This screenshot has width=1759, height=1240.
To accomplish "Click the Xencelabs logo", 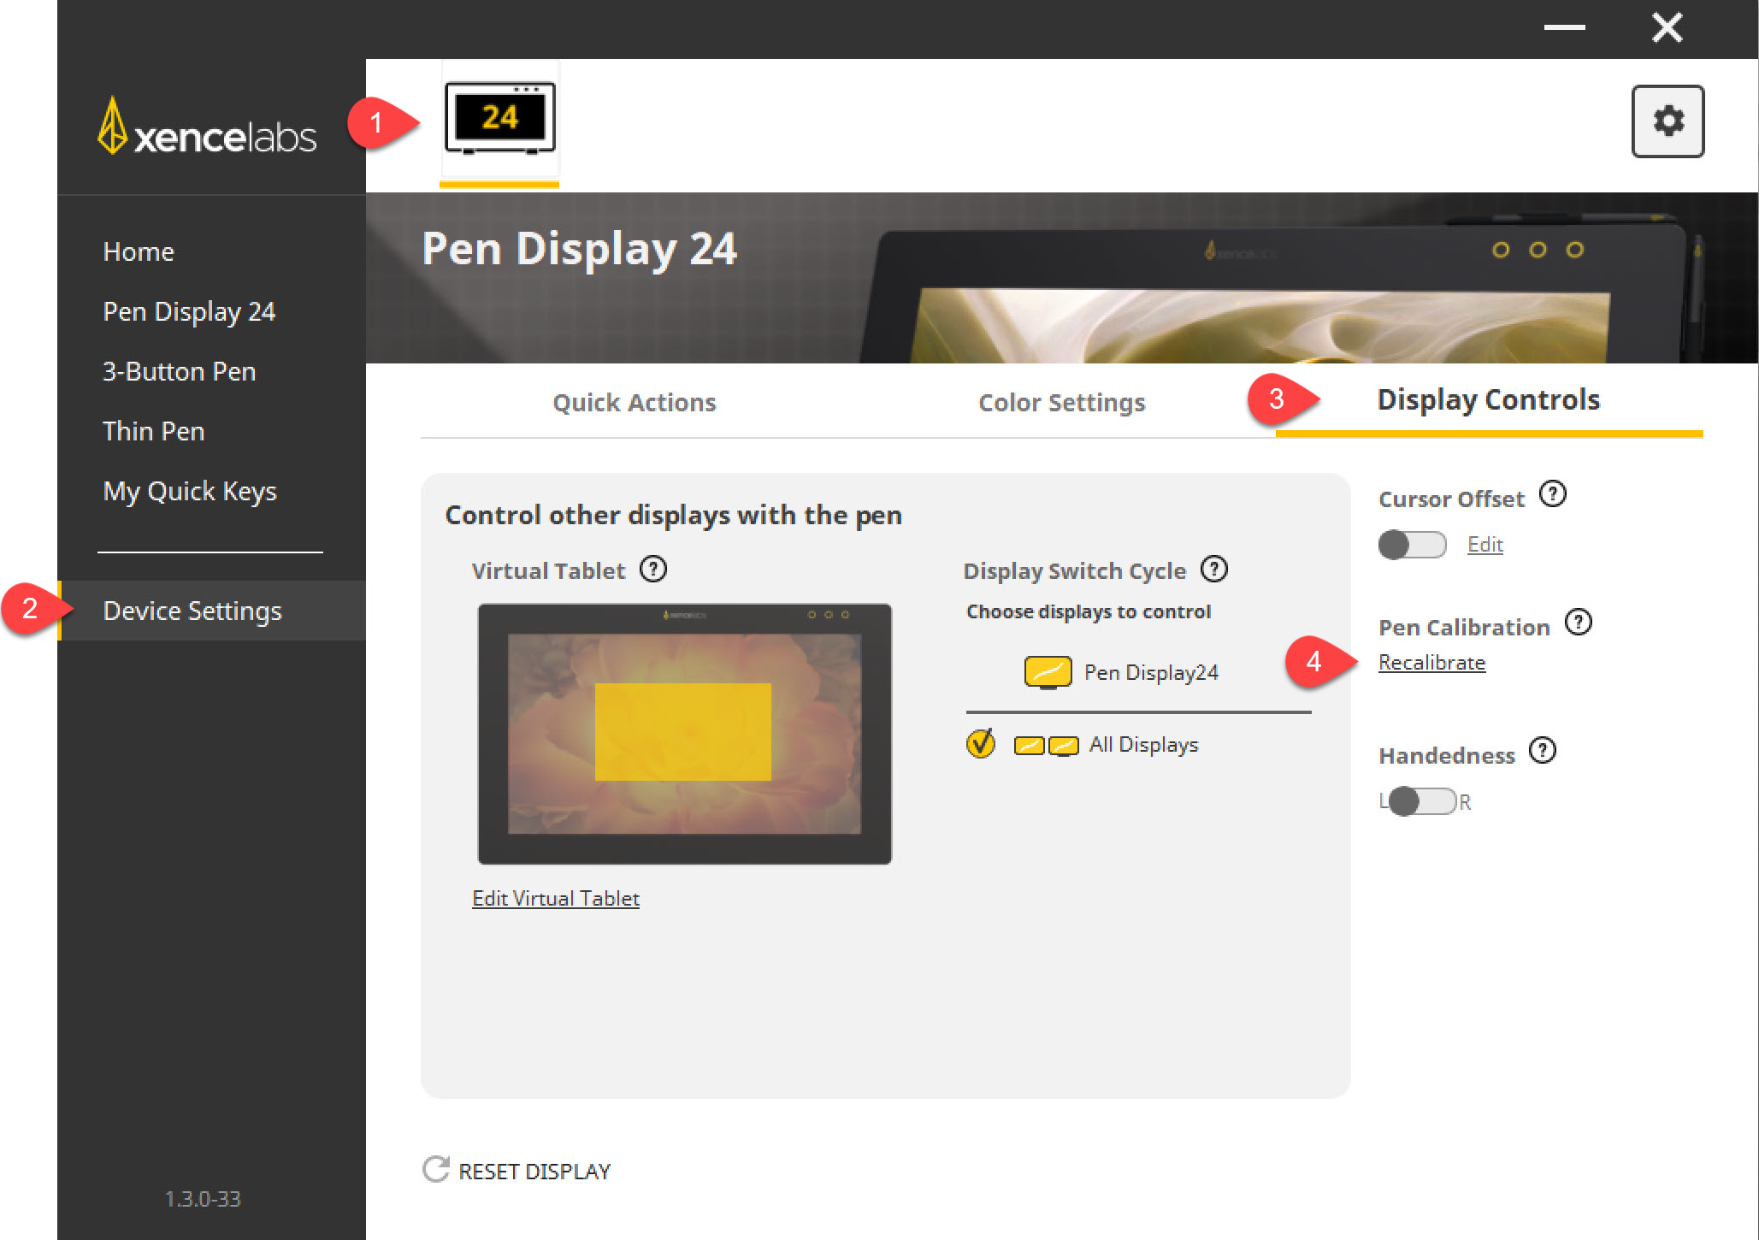I will (207, 128).
